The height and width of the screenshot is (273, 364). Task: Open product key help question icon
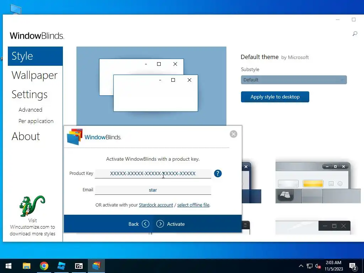pos(218,173)
